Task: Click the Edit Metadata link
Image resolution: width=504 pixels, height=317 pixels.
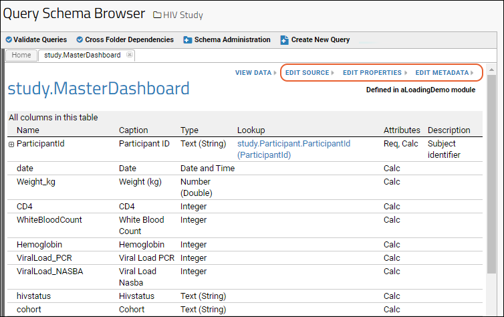Action: (x=441, y=73)
